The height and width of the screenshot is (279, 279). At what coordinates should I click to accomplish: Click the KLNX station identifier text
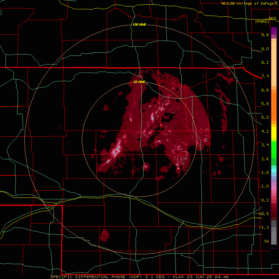(179, 277)
